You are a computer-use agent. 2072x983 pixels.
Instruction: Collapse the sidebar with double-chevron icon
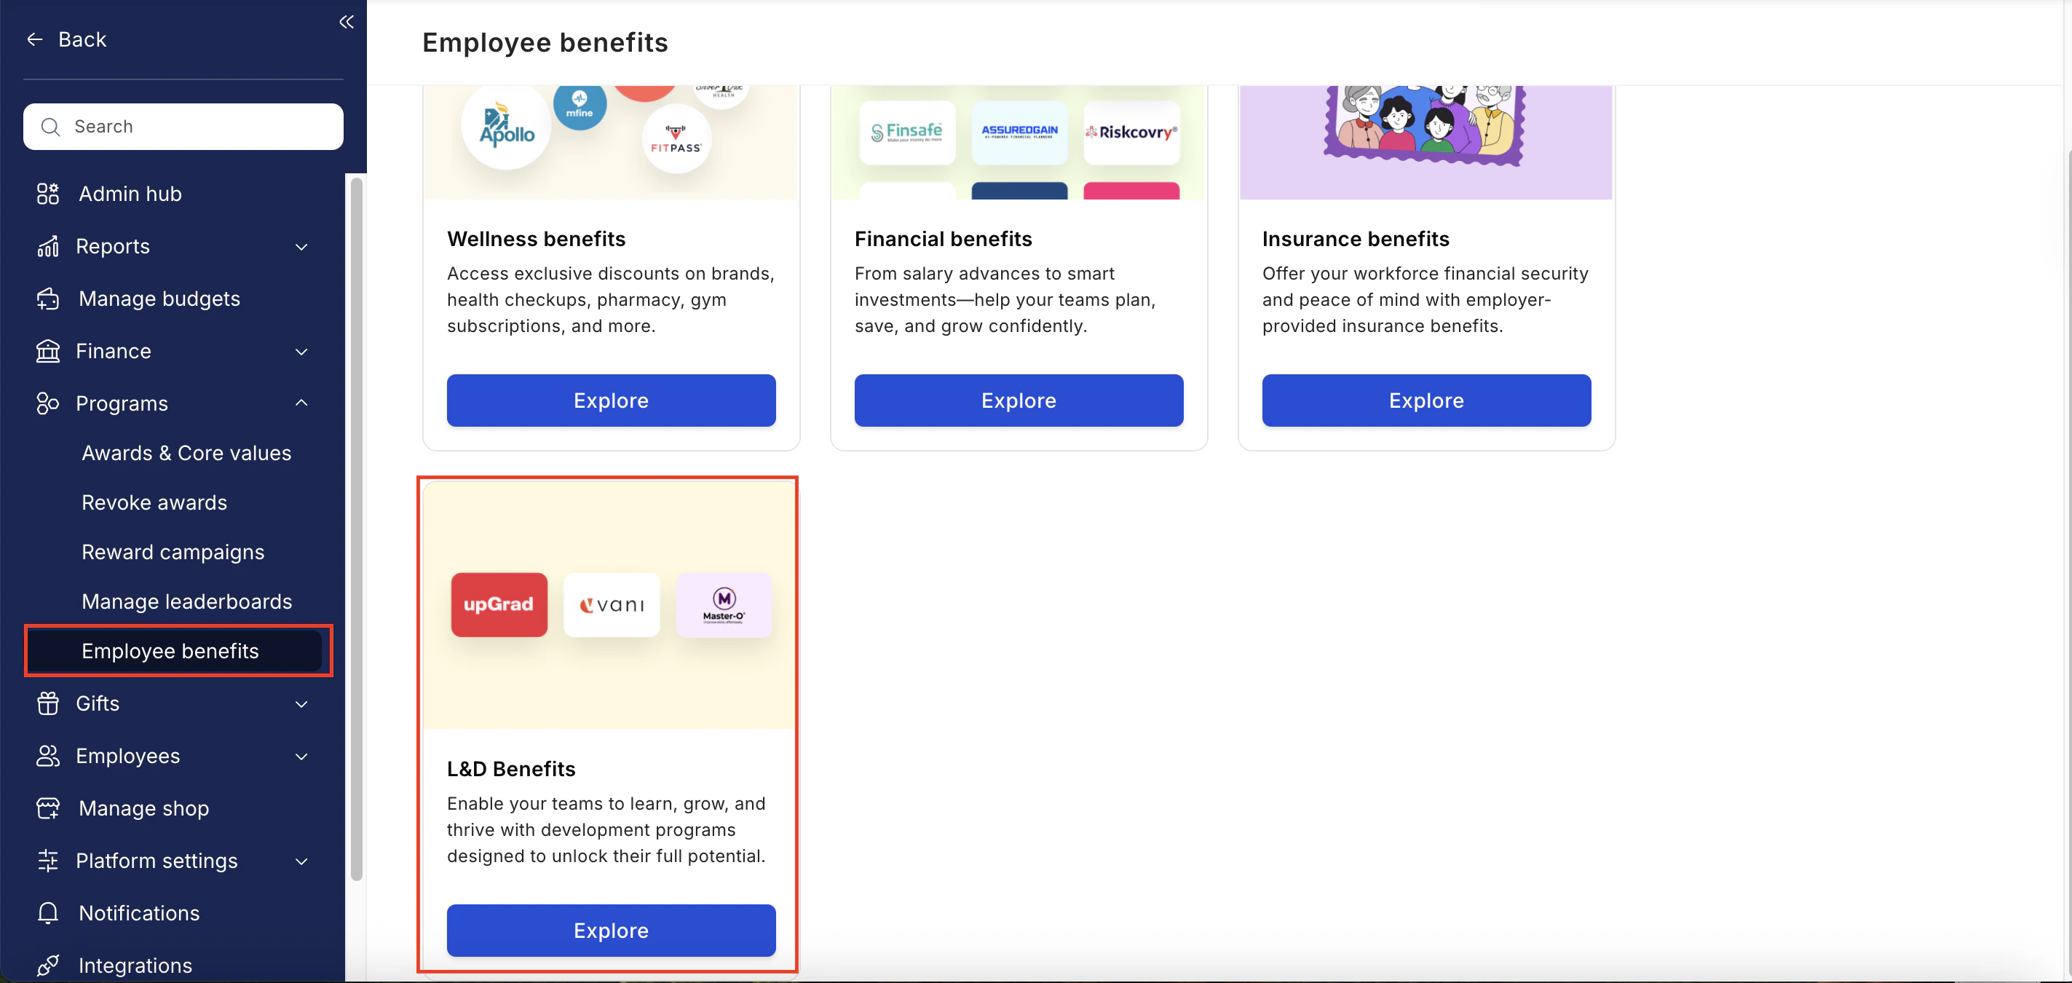[347, 22]
